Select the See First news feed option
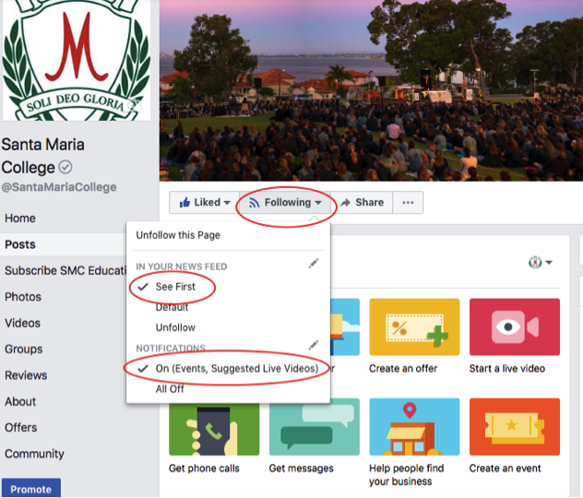Image resolution: width=583 pixels, height=498 pixels. click(x=175, y=287)
